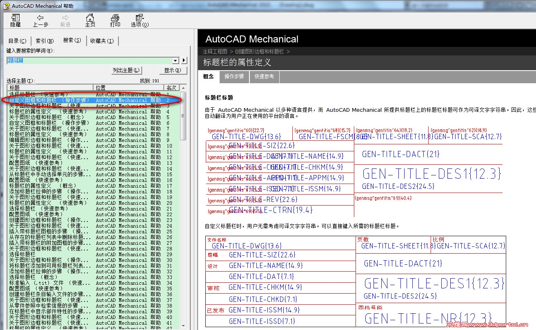Select the topic 创建标题栏条目输入文件的步骤

93,294
